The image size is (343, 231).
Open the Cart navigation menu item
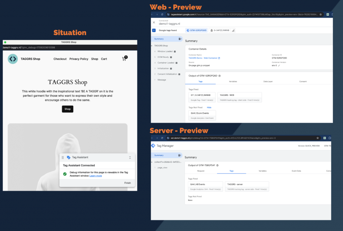tap(104, 59)
